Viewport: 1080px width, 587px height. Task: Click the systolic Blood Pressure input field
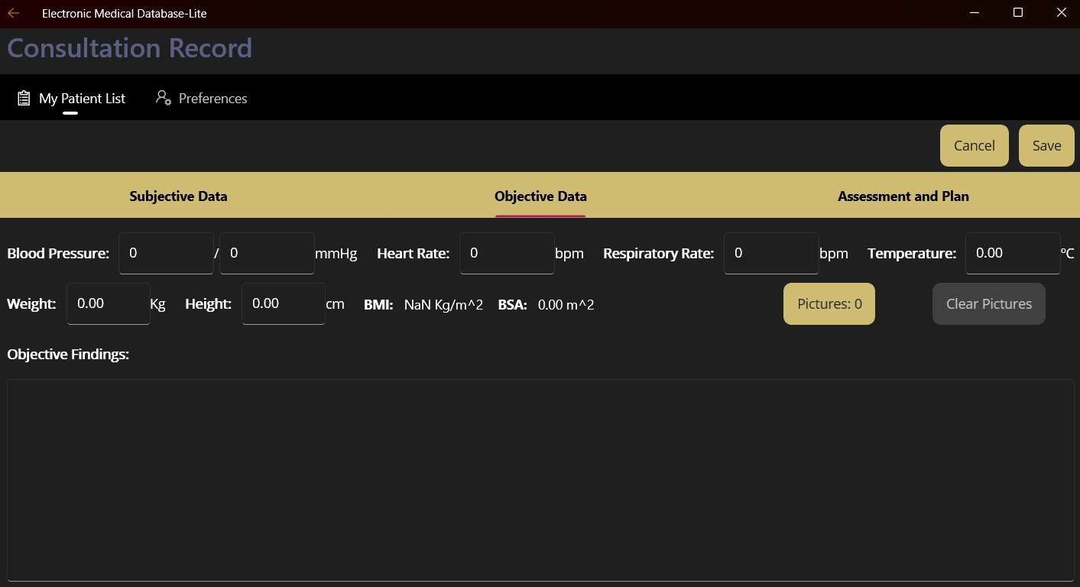click(165, 253)
